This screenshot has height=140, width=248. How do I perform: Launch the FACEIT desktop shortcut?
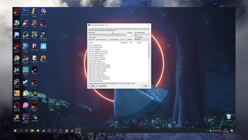pyautogui.click(x=34, y=70)
